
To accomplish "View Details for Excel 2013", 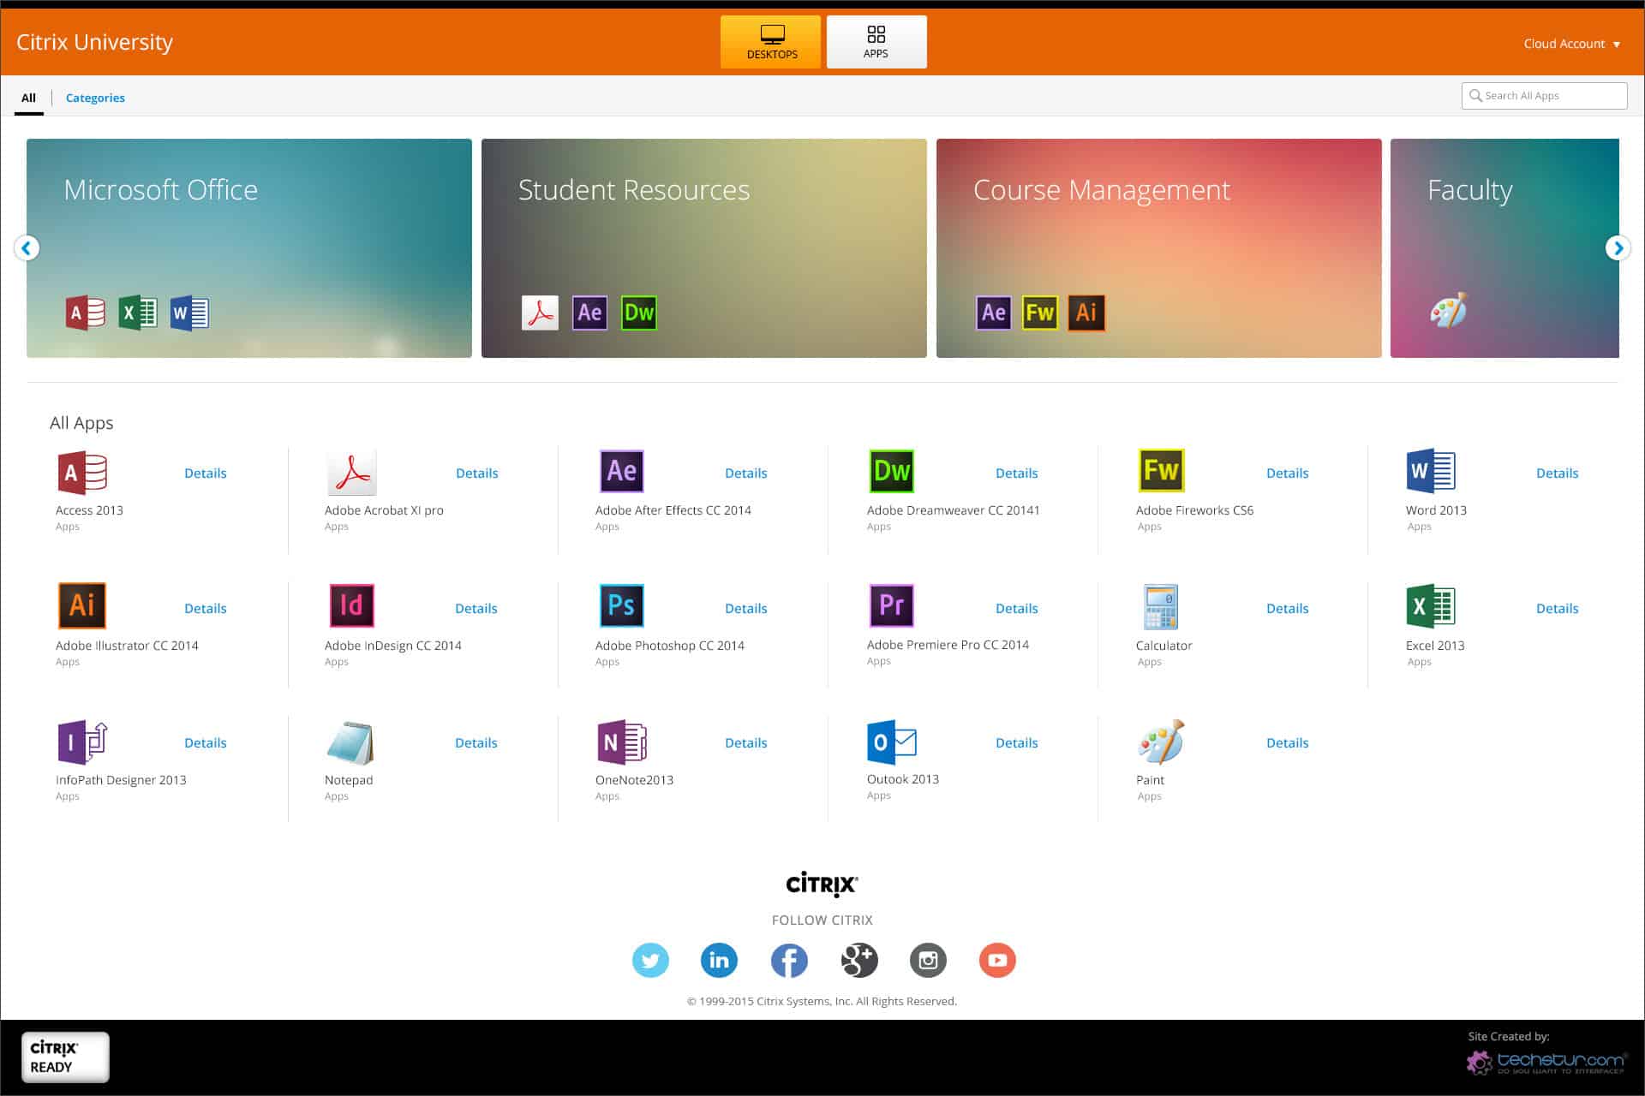I will (x=1557, y=609).
